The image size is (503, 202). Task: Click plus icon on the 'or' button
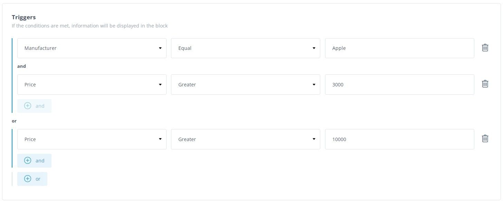pyautogui.click(x=28, y=179)
